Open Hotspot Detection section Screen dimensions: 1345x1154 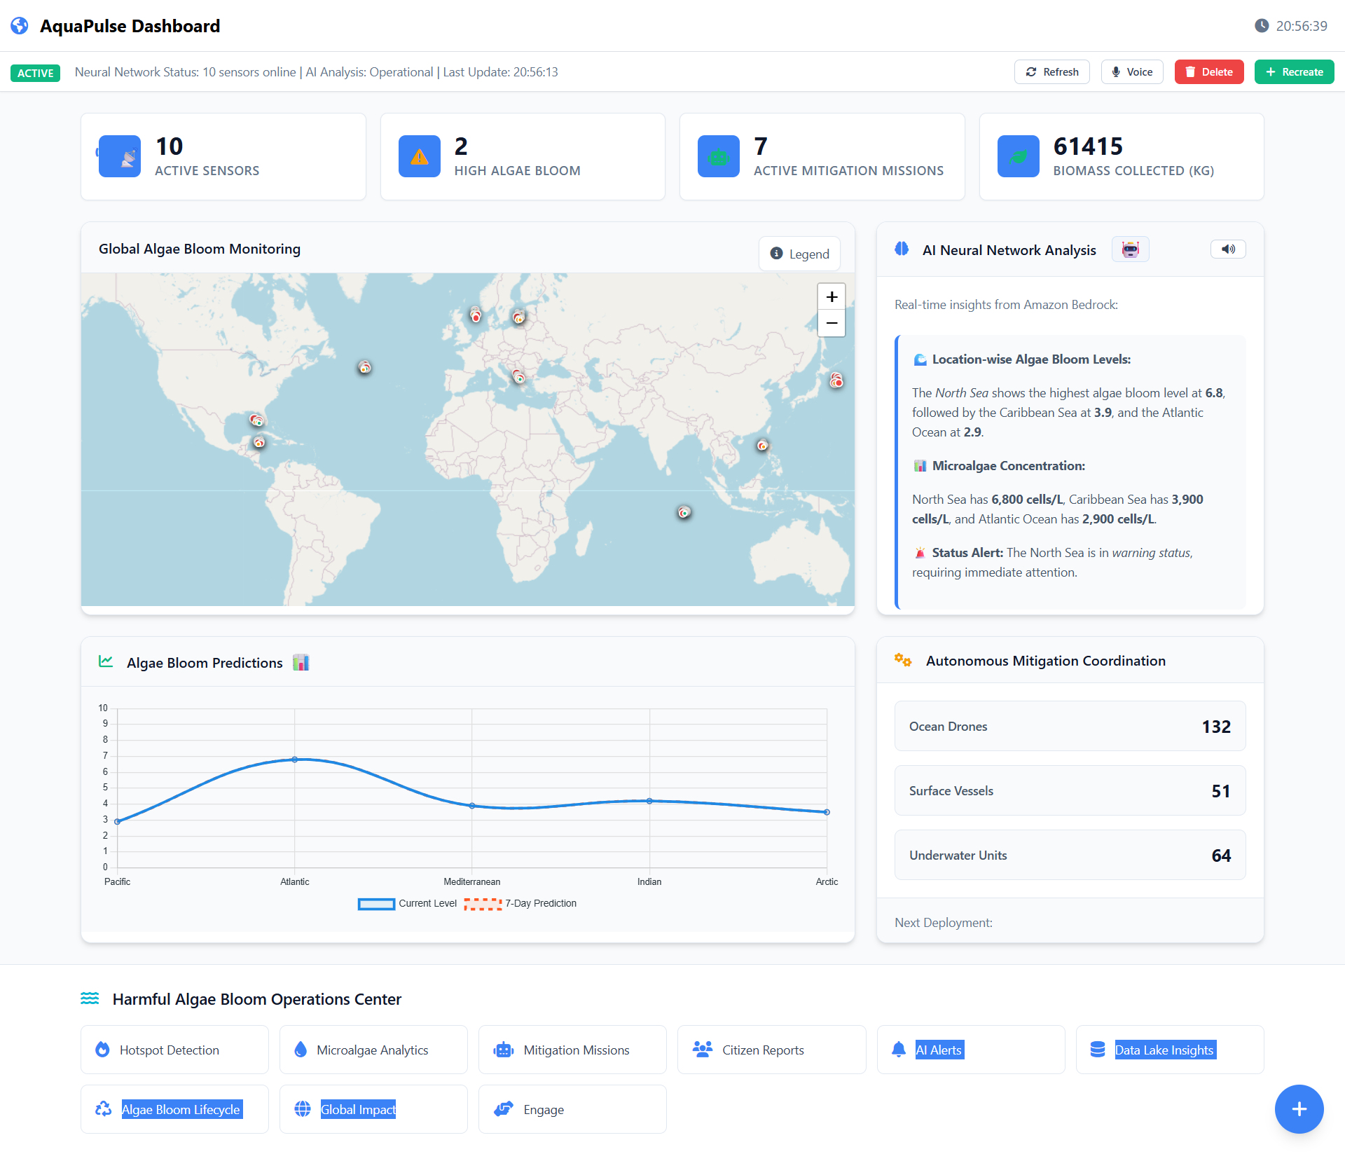[174, 1050]
